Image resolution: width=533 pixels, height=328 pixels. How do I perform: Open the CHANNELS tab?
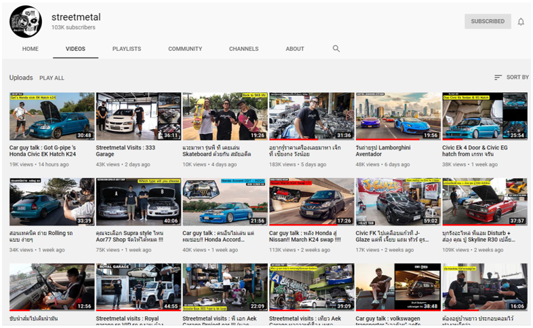[x=243, y=49]
